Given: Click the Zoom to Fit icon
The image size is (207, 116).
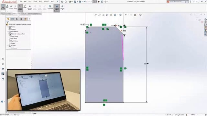Looking at the screenshot, I should [x=96, y=15].
